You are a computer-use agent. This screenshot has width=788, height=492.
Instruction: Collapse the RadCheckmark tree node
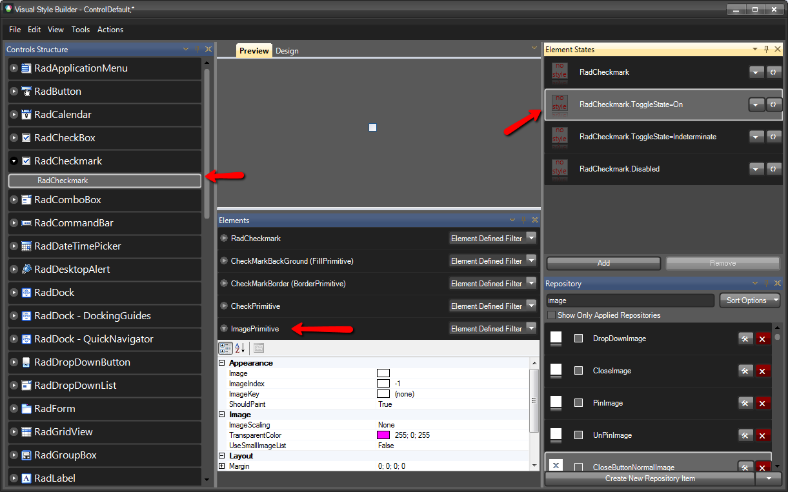coord(14,161)
